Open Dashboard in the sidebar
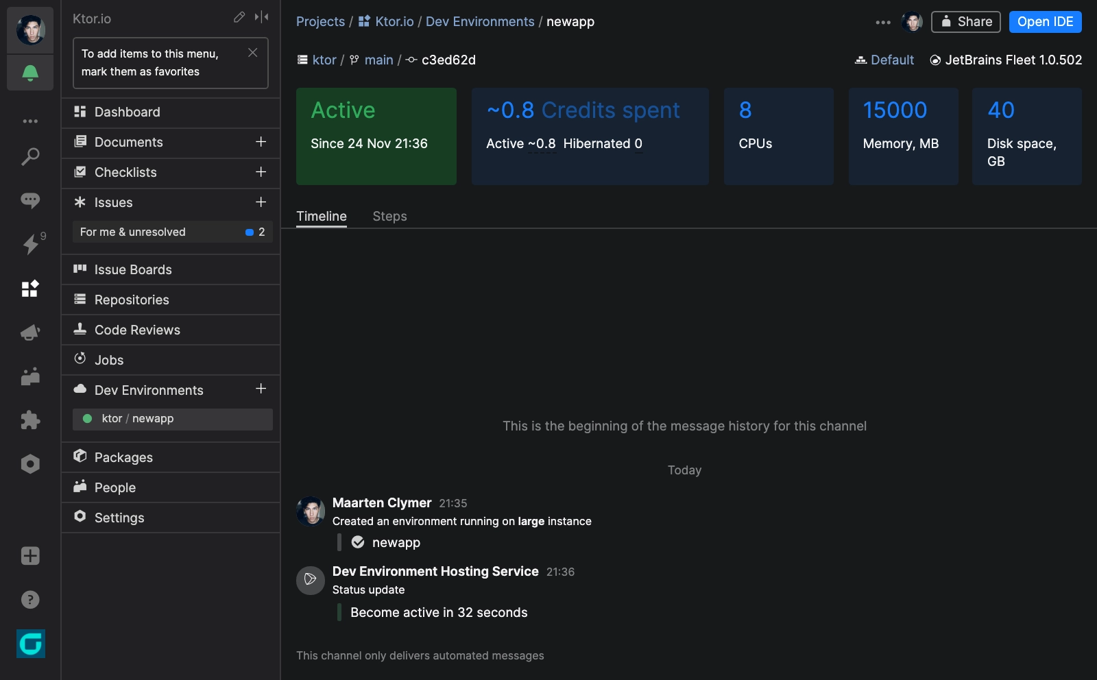This screenshot has height=680, width=1097. point(171,112)
